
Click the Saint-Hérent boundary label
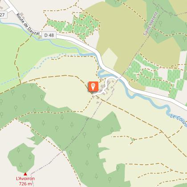(151, 24)
